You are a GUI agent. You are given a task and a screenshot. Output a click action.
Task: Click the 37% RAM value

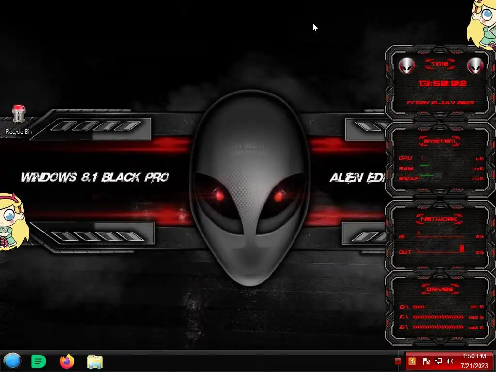click(478, 169)
